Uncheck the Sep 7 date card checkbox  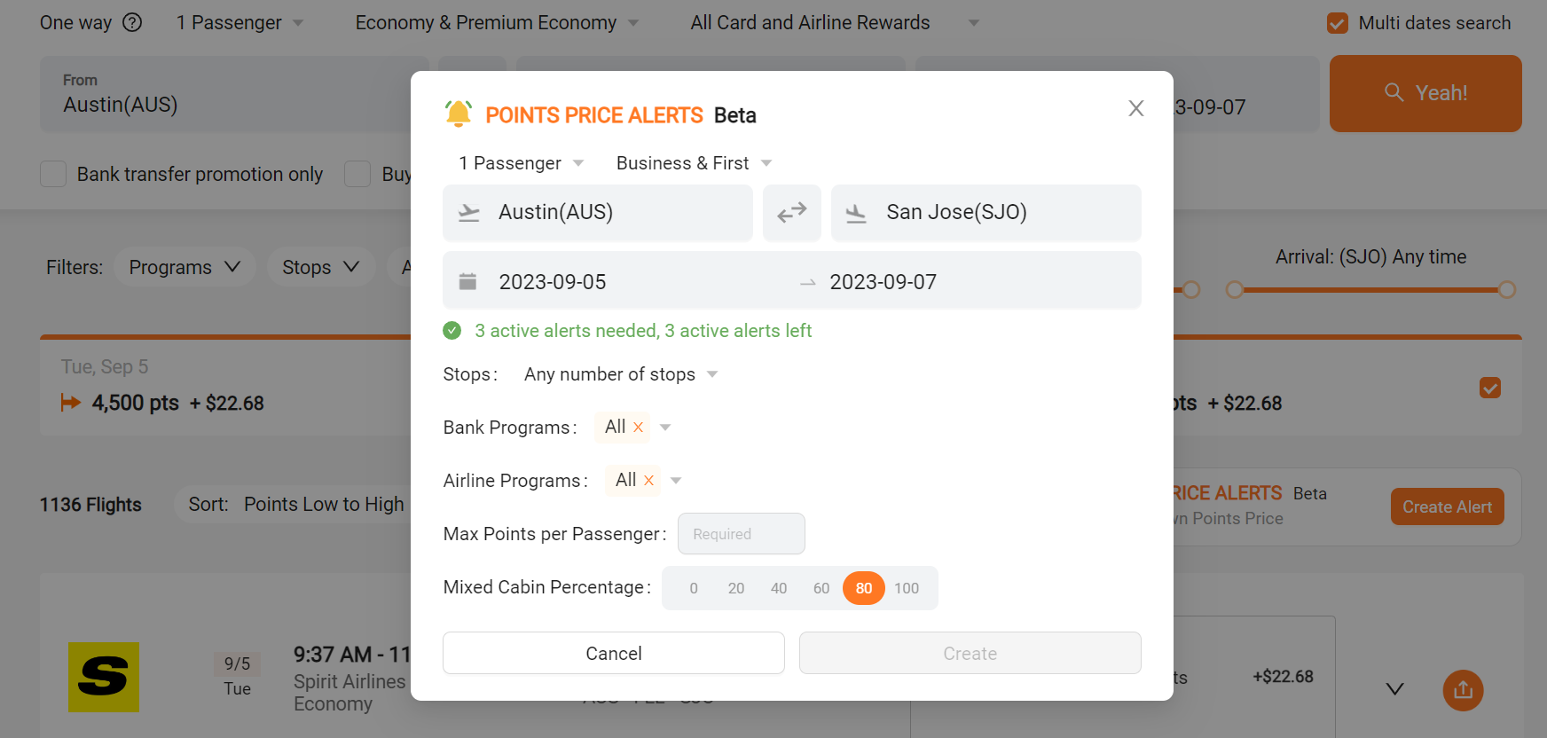pyautogui.click(x=1489, y=388)
